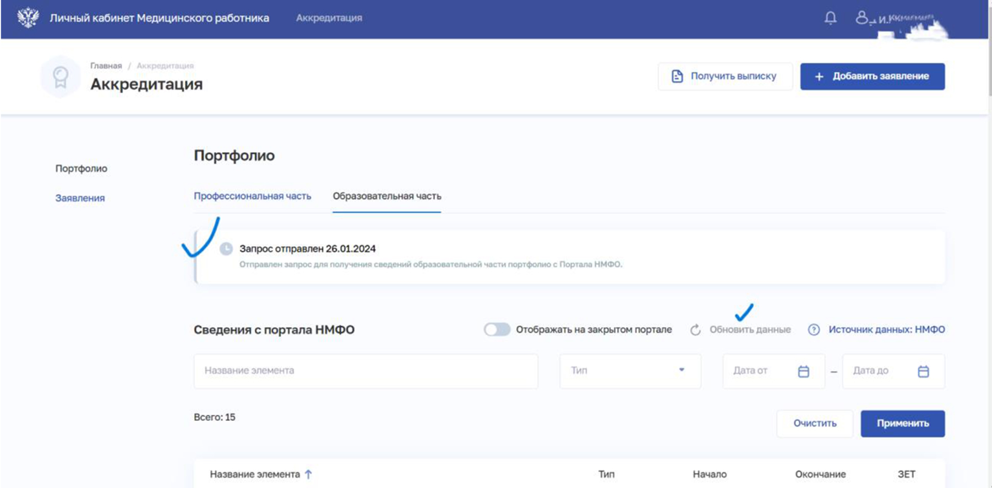Image resolution: width=992 pixels, height=488 pixels.
Task: Expand the 'Тип' dropdown
Action: click(x=630, y=371)
